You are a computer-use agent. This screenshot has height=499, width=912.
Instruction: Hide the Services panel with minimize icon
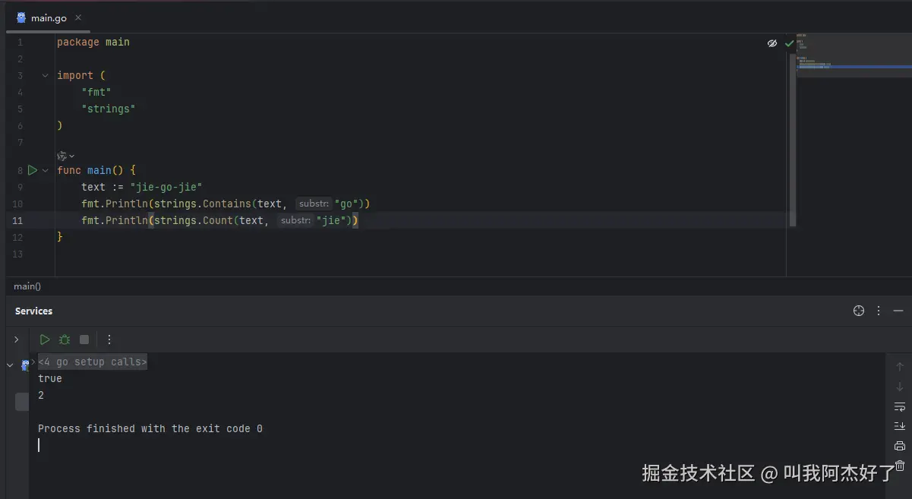click(x=898, y=311)
